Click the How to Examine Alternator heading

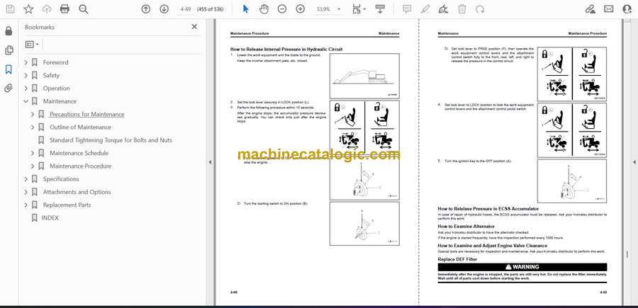[x=466, y=226]
